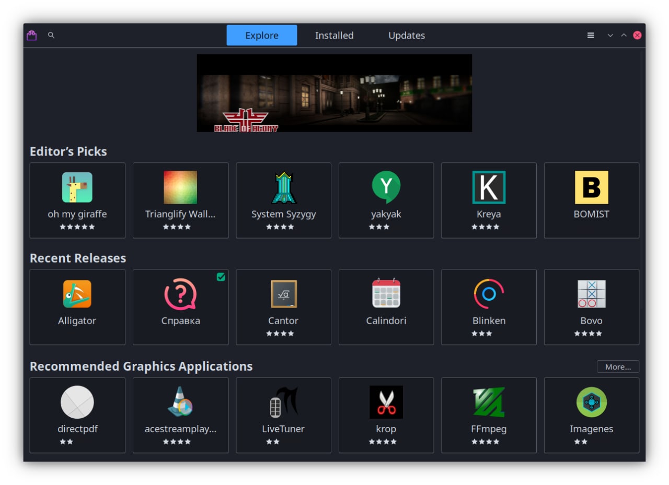Minimize the window with the down chevron
The image size is (669, 485).
610,35
